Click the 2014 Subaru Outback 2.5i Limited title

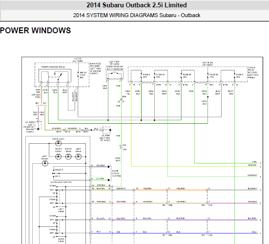(x=137, y=5)
